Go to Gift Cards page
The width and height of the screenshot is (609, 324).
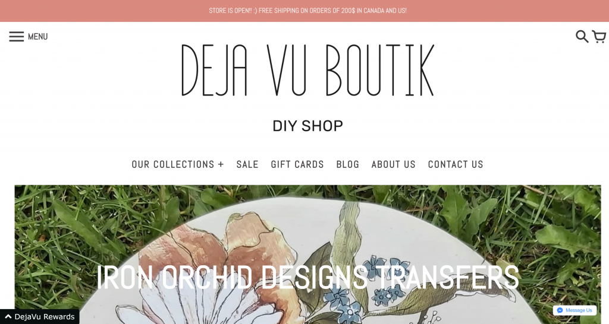pyautogui.click(x=297, y=164)
